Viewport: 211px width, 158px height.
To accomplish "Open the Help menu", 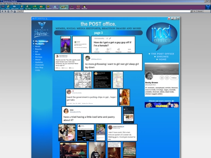I will pyautogui.click(x=20, y=4).
